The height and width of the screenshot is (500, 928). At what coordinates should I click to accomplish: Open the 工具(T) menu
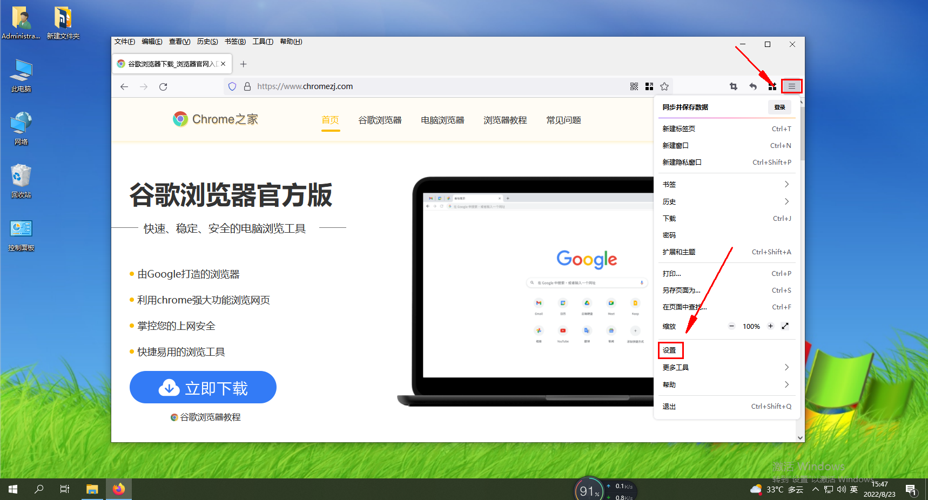pyautogui.click(x=263, y=42)
